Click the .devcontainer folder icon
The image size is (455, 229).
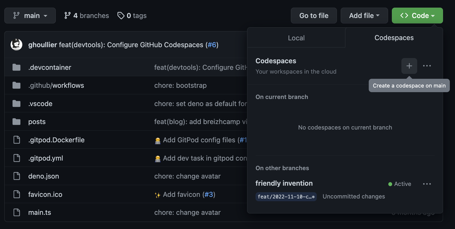pos(17,67)
